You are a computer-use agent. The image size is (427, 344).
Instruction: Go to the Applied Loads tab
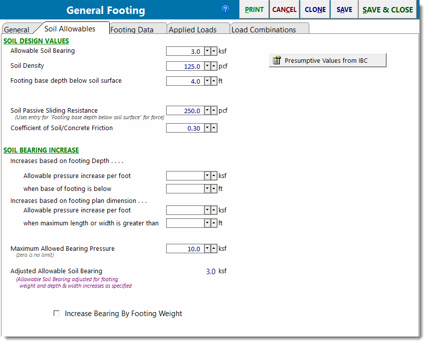[x=193, y=29]
